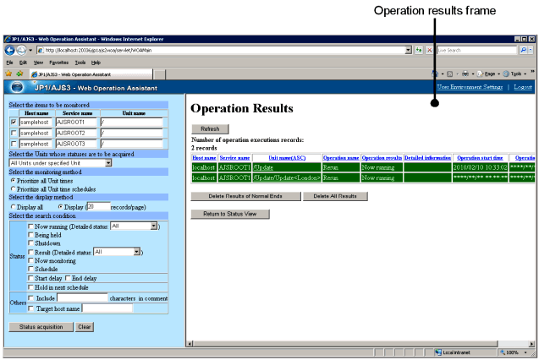The width and height of the screenshot is (539, 360).
Task: Click the IE Refresh page icon
Action: (419, 51)
